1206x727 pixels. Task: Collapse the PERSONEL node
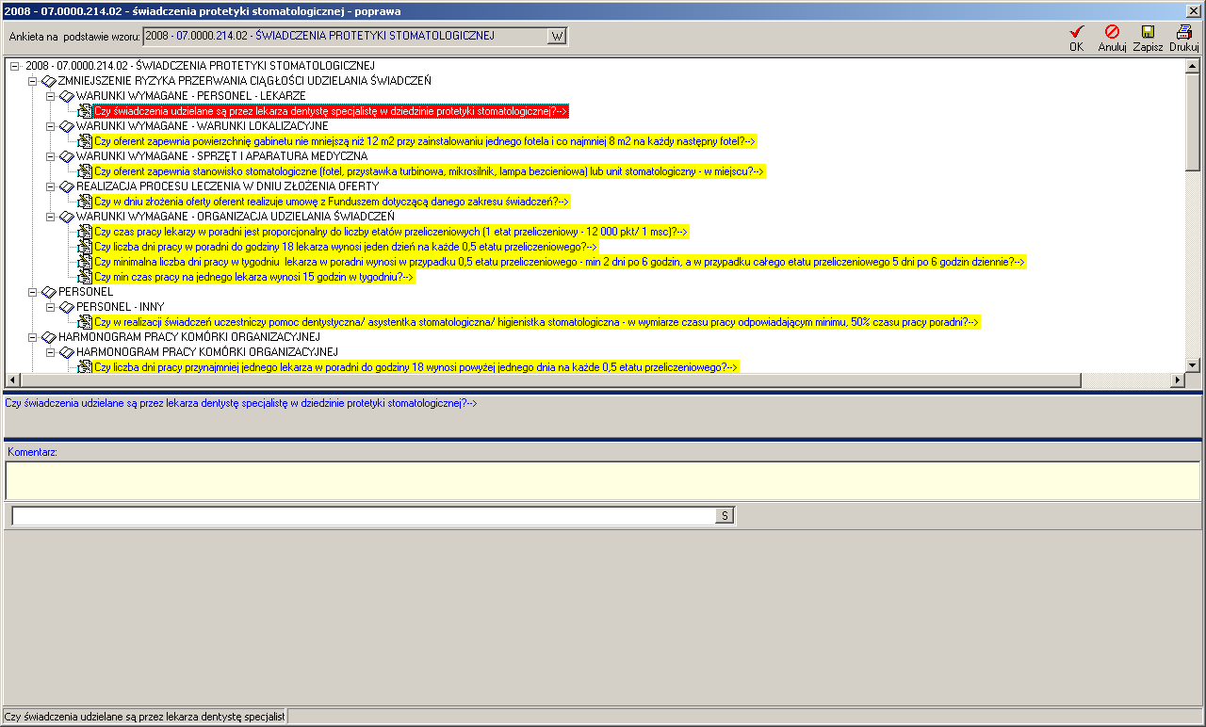click(x=33, y=292)
